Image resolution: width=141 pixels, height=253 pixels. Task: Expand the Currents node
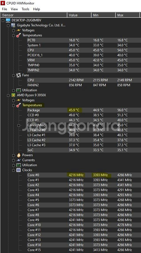pos(13,160)
